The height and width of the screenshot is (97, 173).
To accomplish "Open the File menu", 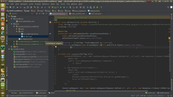I will pos(8,4).
